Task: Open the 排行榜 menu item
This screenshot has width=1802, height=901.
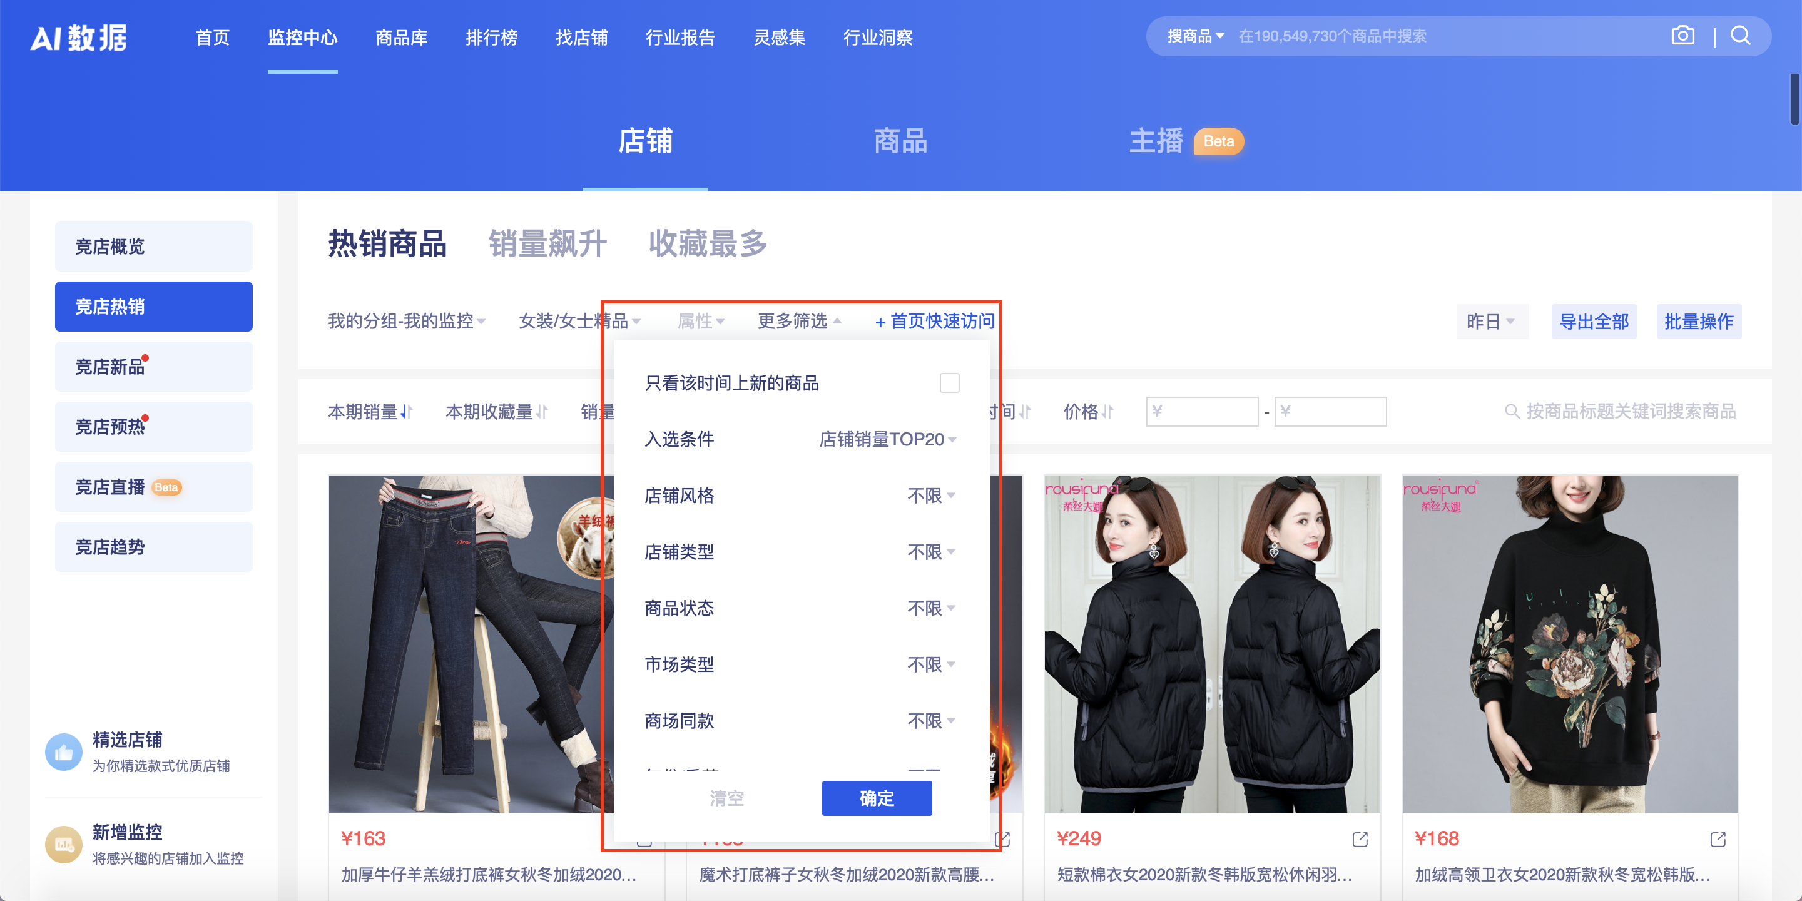Action: click(492, 38)
